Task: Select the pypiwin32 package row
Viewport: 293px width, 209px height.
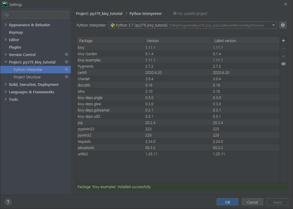Action: click(x=178, y=129)
